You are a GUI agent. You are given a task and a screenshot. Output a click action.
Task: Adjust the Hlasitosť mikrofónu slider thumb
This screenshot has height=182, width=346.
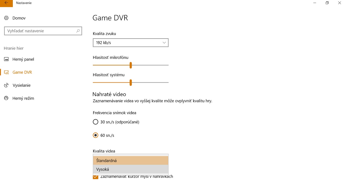click(131, 65)
